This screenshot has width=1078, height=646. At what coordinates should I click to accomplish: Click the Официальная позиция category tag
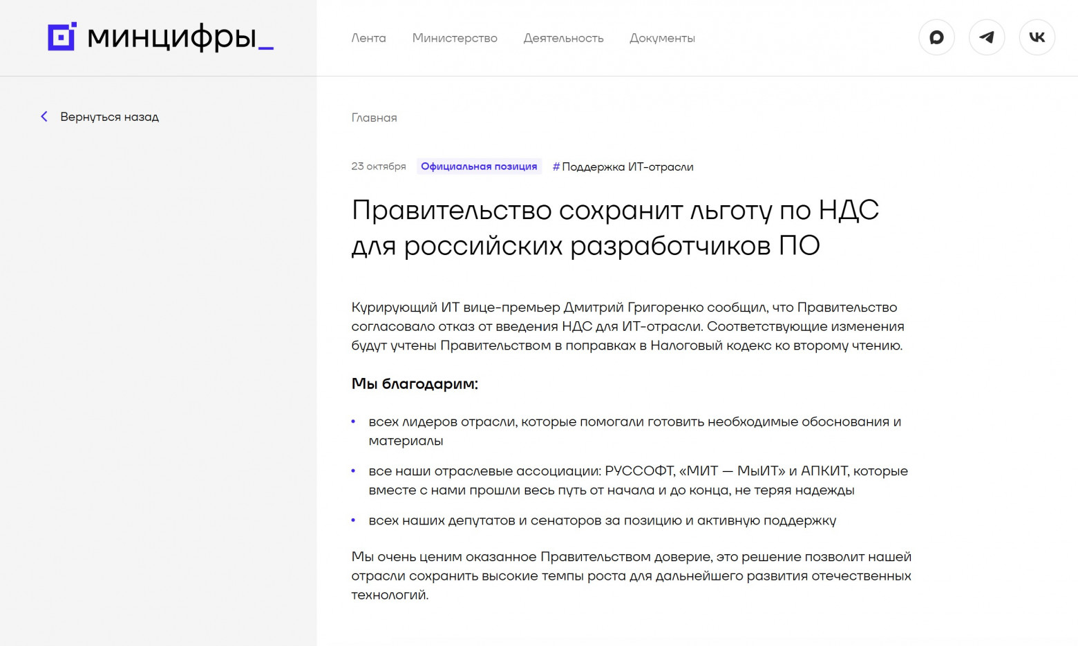coord(479,167)
